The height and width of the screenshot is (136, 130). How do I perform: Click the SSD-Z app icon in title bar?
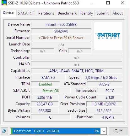tap(4, 3)
